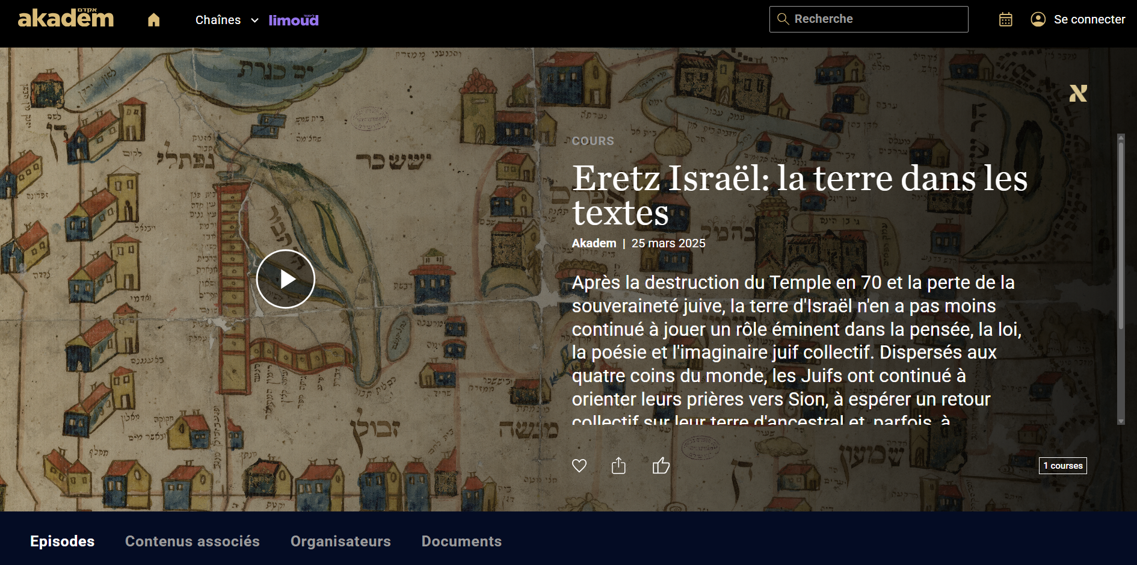View the Documents tab
The height and width of the screenshot is (565, 1137).
click(461, 542)
